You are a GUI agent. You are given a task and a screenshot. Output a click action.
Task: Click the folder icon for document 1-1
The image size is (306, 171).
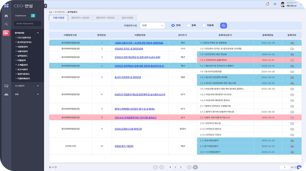coord(292,43)
